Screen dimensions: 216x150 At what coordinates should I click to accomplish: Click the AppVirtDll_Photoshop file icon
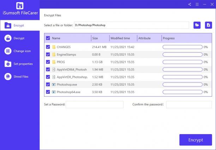[54, 77]
